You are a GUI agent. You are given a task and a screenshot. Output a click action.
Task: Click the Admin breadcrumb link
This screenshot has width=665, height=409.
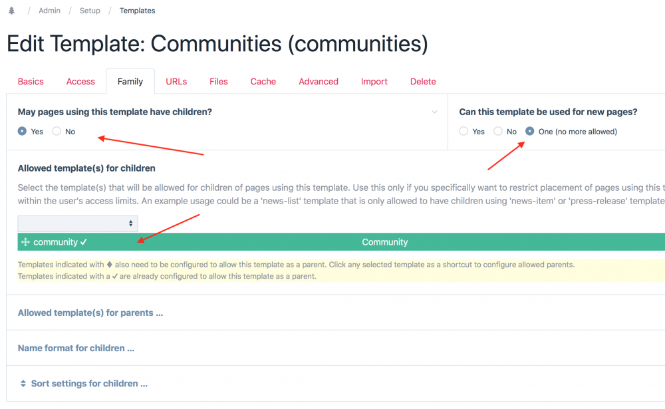[x=49, y=11]
